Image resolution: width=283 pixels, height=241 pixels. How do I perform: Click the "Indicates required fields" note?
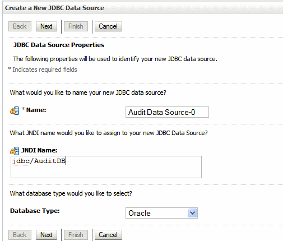(x=45, y=69)
